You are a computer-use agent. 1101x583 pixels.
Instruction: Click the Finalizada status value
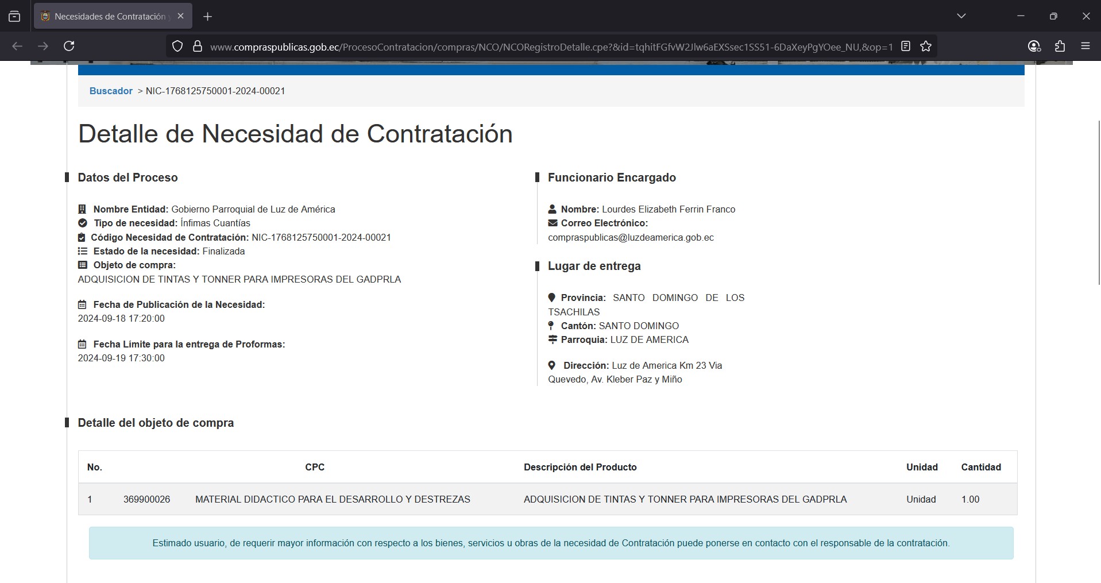pos(223,251)
